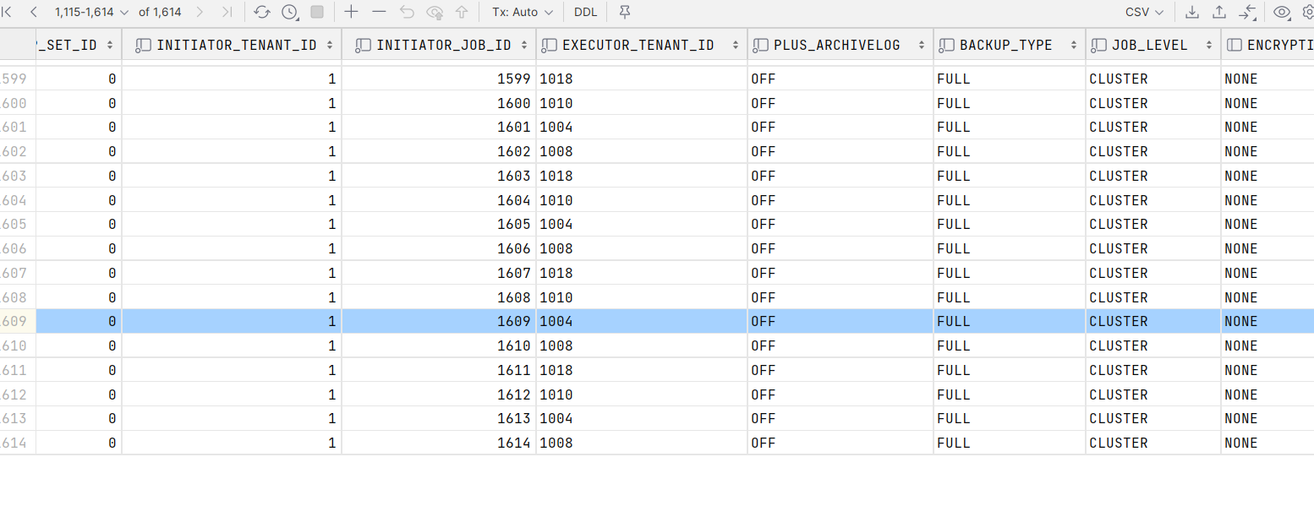Screen dimensions: 1314x506
Task: Sort by the INITIATOR_JOB_ID column arrows
Action: (x=524, y=46)
